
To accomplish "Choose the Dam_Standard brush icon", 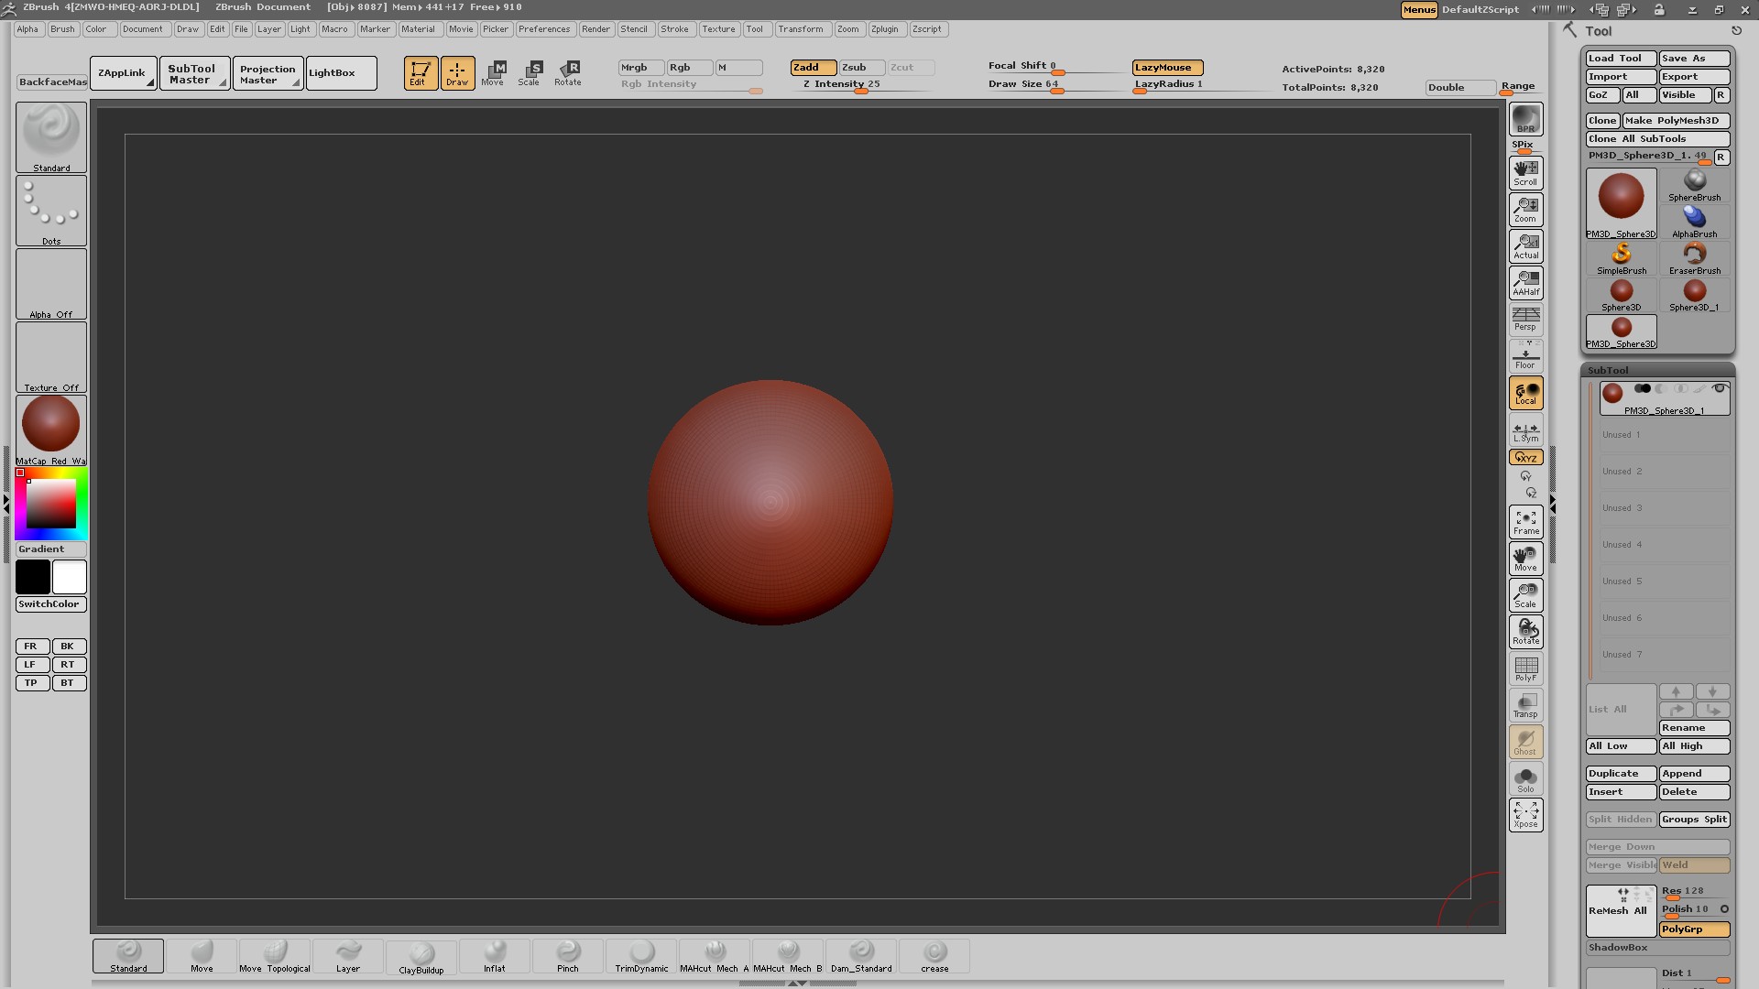I will [x=860, y=956].
